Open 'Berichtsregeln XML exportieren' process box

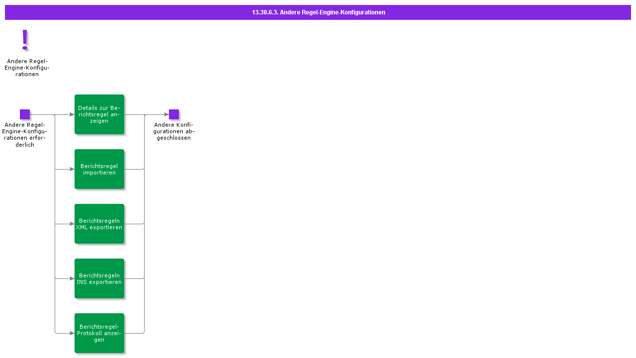click(99, 224)
